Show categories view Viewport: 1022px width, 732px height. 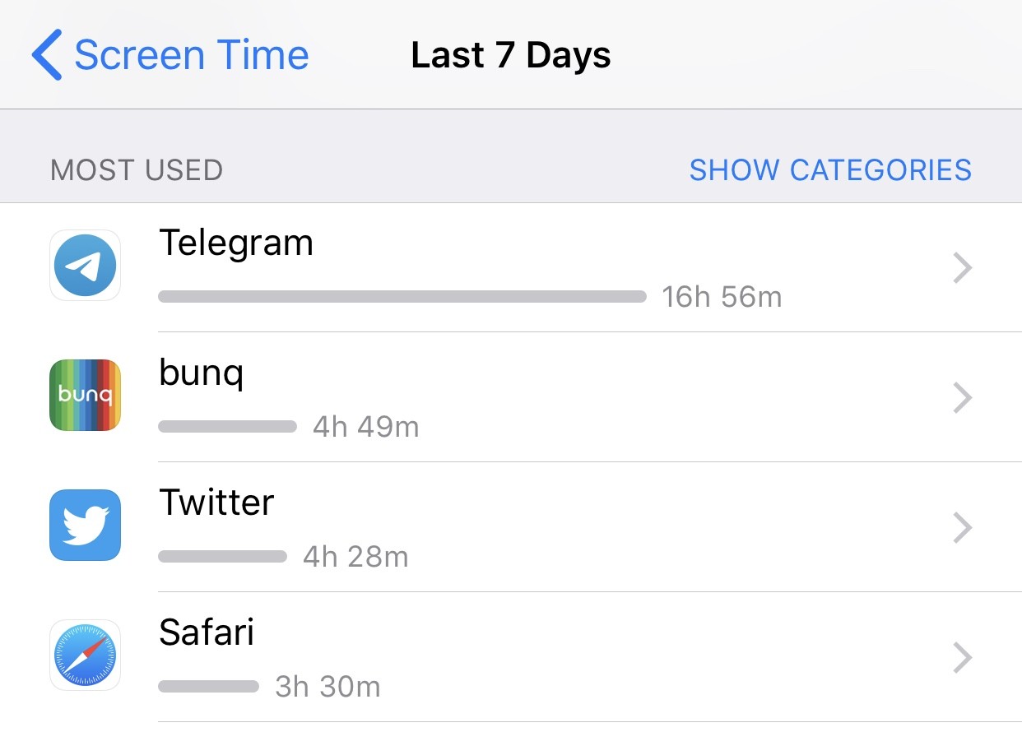(830, 170)
